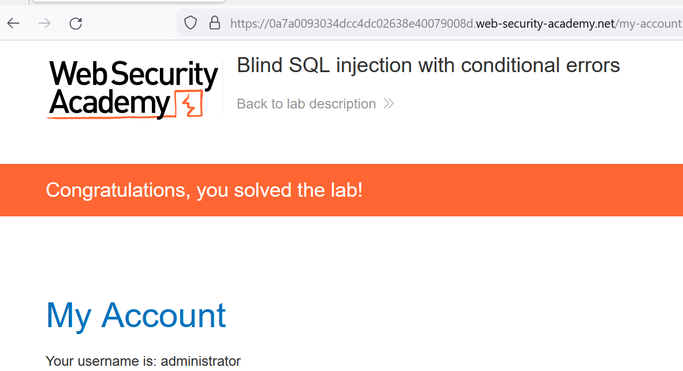Viewport: 683px width, 371px height.
Task: Reload the current page
Action: [76, 23]
